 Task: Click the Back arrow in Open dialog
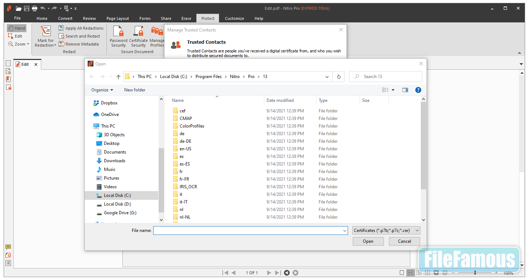point(92,77)
